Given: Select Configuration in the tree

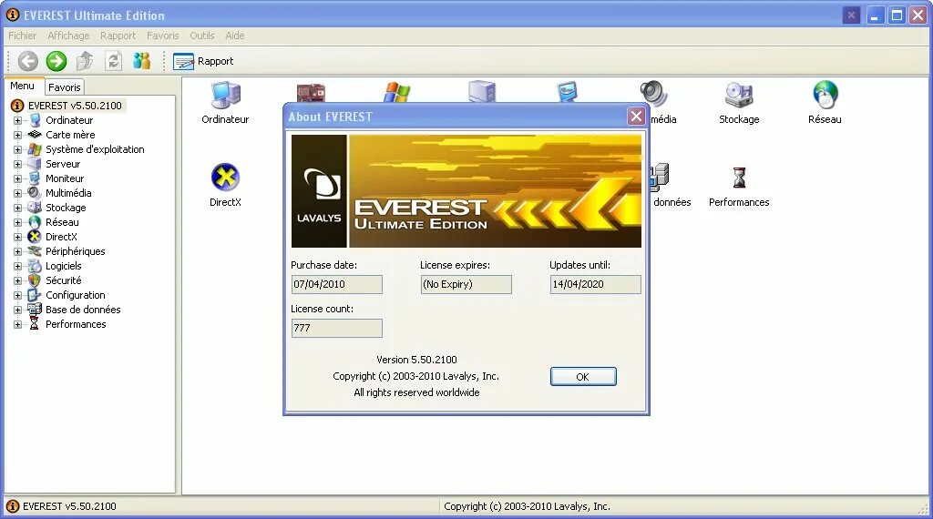Looking at the screenshot, I should click(76, 295).
